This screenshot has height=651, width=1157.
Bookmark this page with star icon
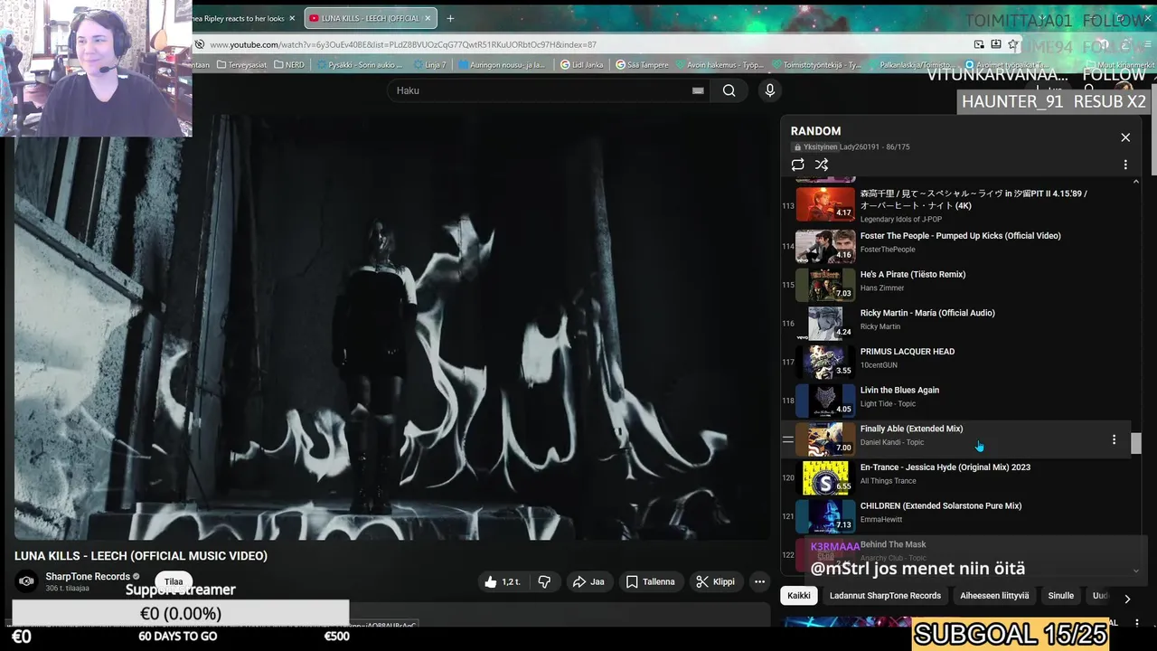pos(1013,44)
